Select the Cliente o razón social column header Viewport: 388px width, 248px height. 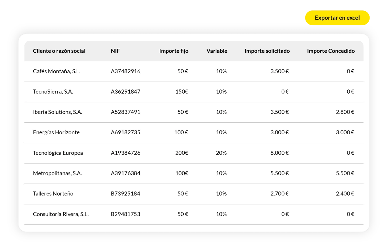(x=59, y=51)
